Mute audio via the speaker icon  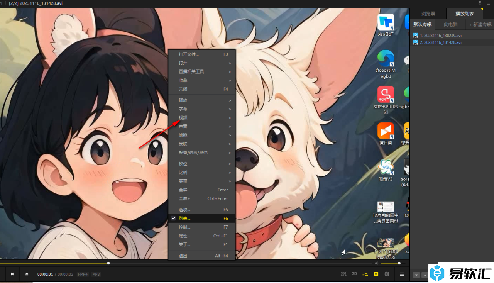pyautogui.click(x=377, y=263)
